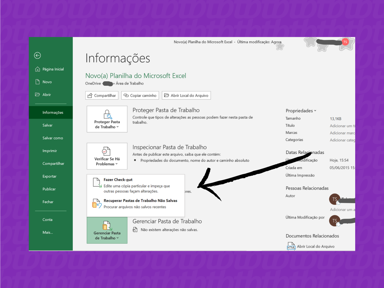The width and height of the screenshot is (384, 288).
Task: Click the document check icon of Verificar Se Há Problemas
Action: [106, 151]
